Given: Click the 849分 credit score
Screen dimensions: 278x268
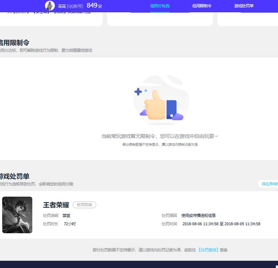Looking at the screenshot, I should pyautogui.click(x=94, y=5).
